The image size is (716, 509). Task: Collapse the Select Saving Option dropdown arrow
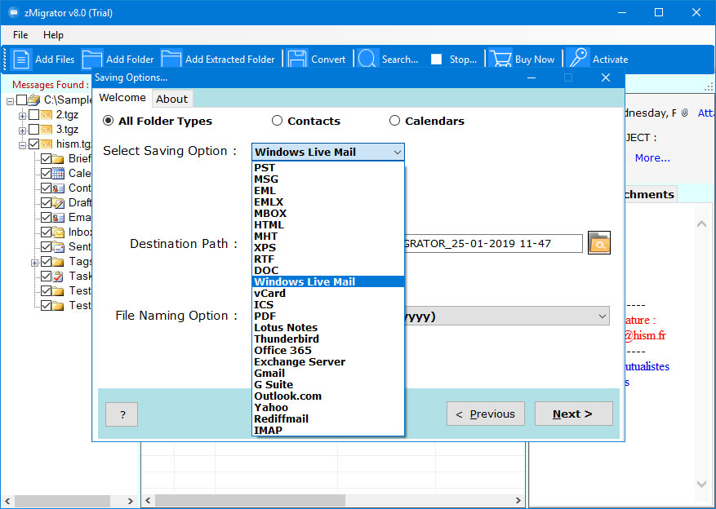398,152
